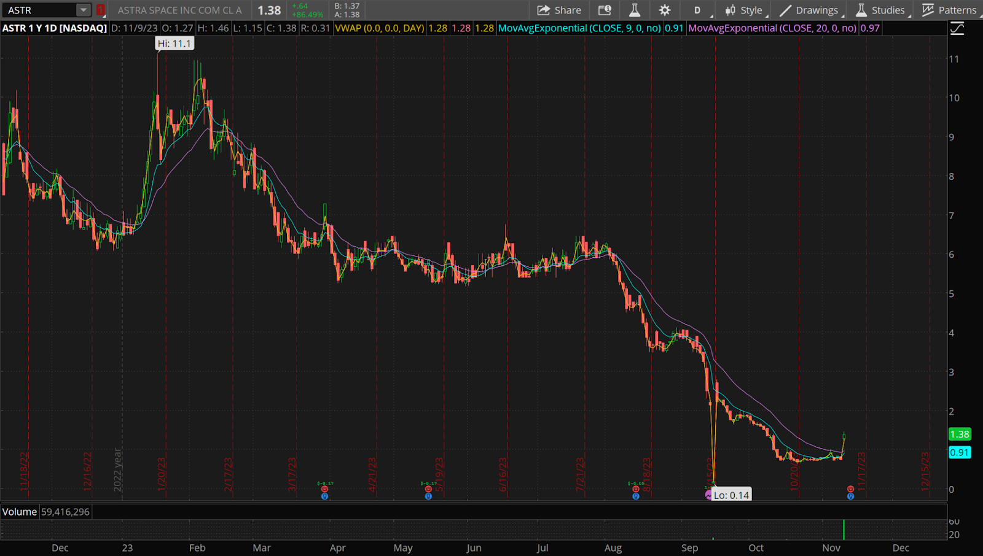Click the purple event marker beside Lo: 0.14
Image resolution: width=983 pixels, height=556 pixels.
click(708, 495)
